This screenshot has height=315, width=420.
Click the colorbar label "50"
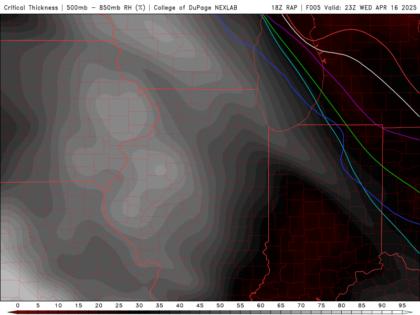220,306
